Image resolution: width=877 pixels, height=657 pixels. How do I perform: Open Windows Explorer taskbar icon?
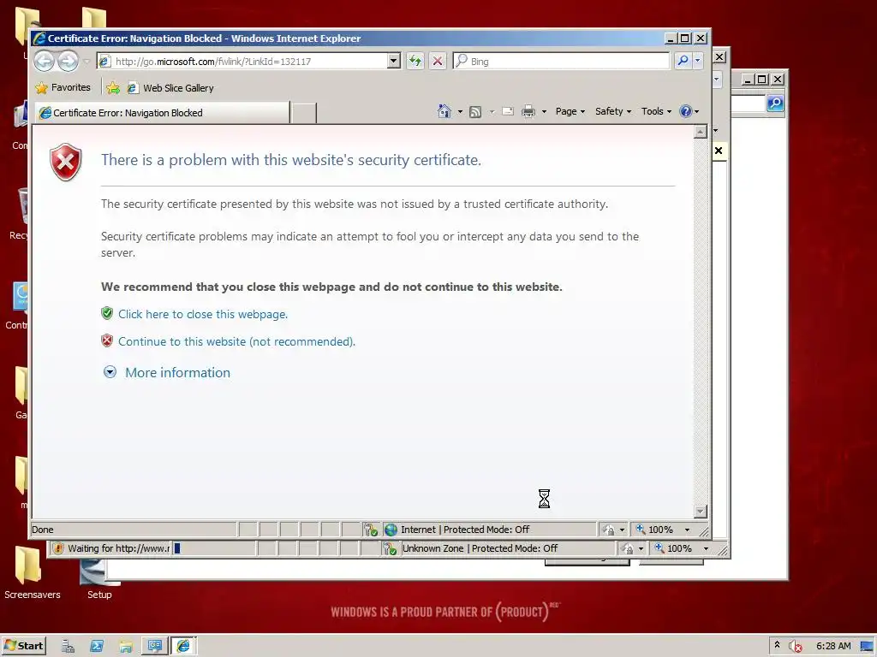coord(126,647)
